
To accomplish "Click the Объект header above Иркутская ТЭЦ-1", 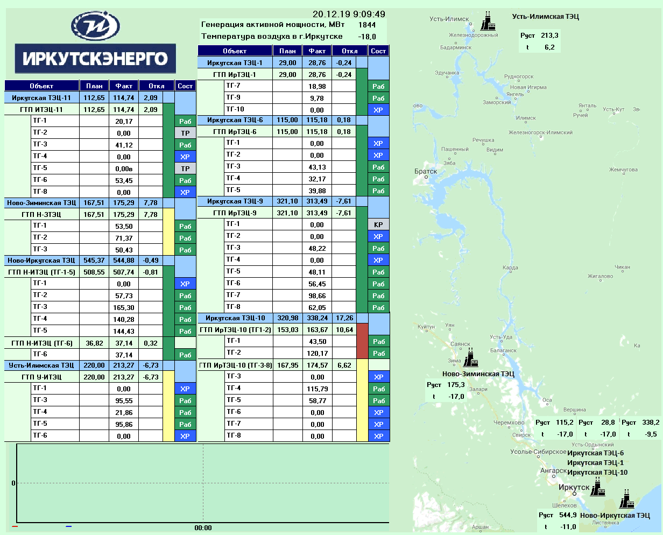I will point(235,51).
